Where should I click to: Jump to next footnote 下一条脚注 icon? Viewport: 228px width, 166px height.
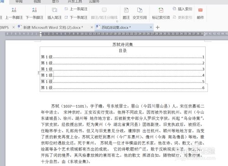tap(35, 10)
